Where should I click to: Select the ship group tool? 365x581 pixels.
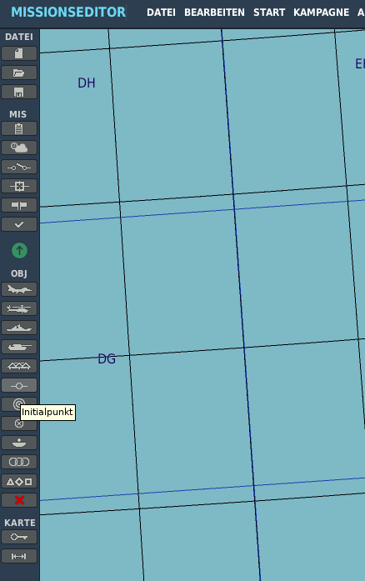(19, 328)
